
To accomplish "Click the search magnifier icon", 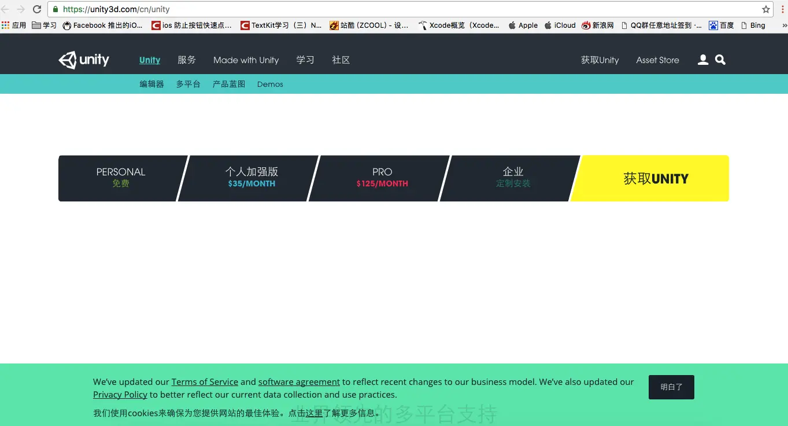I will tap(720, 60).
